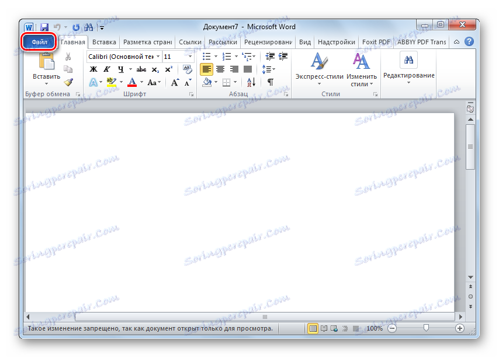Open the Customize Quick Access Toolbar dropdown
Image resolution: width=499 pixels, height=358 pixels.
point(102,27)
